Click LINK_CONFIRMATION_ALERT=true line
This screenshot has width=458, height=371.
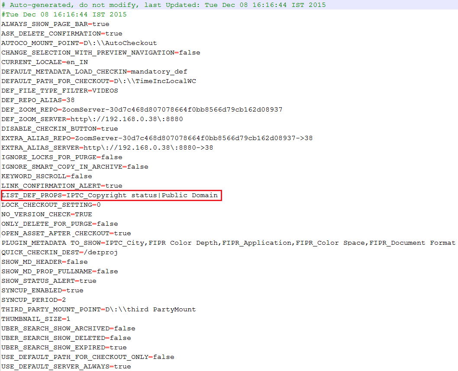coord(61,185)
